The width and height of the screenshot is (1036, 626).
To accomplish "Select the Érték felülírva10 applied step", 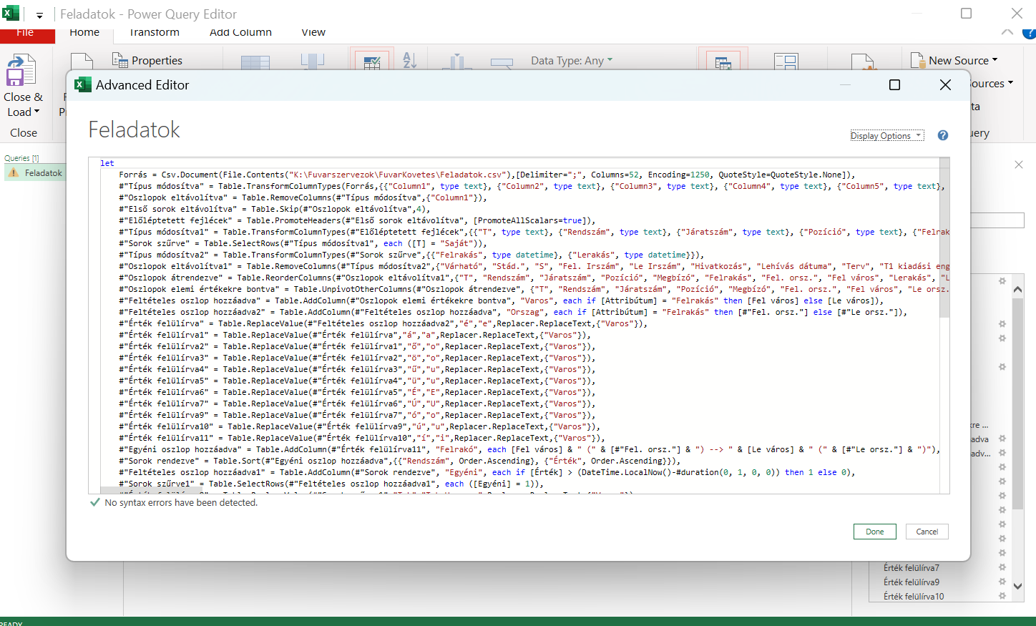I will pyautogui.click(x=914, y=596).
